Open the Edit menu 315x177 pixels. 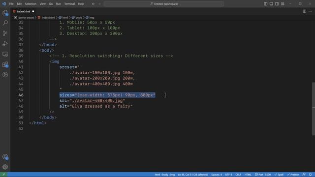point(19,4)
